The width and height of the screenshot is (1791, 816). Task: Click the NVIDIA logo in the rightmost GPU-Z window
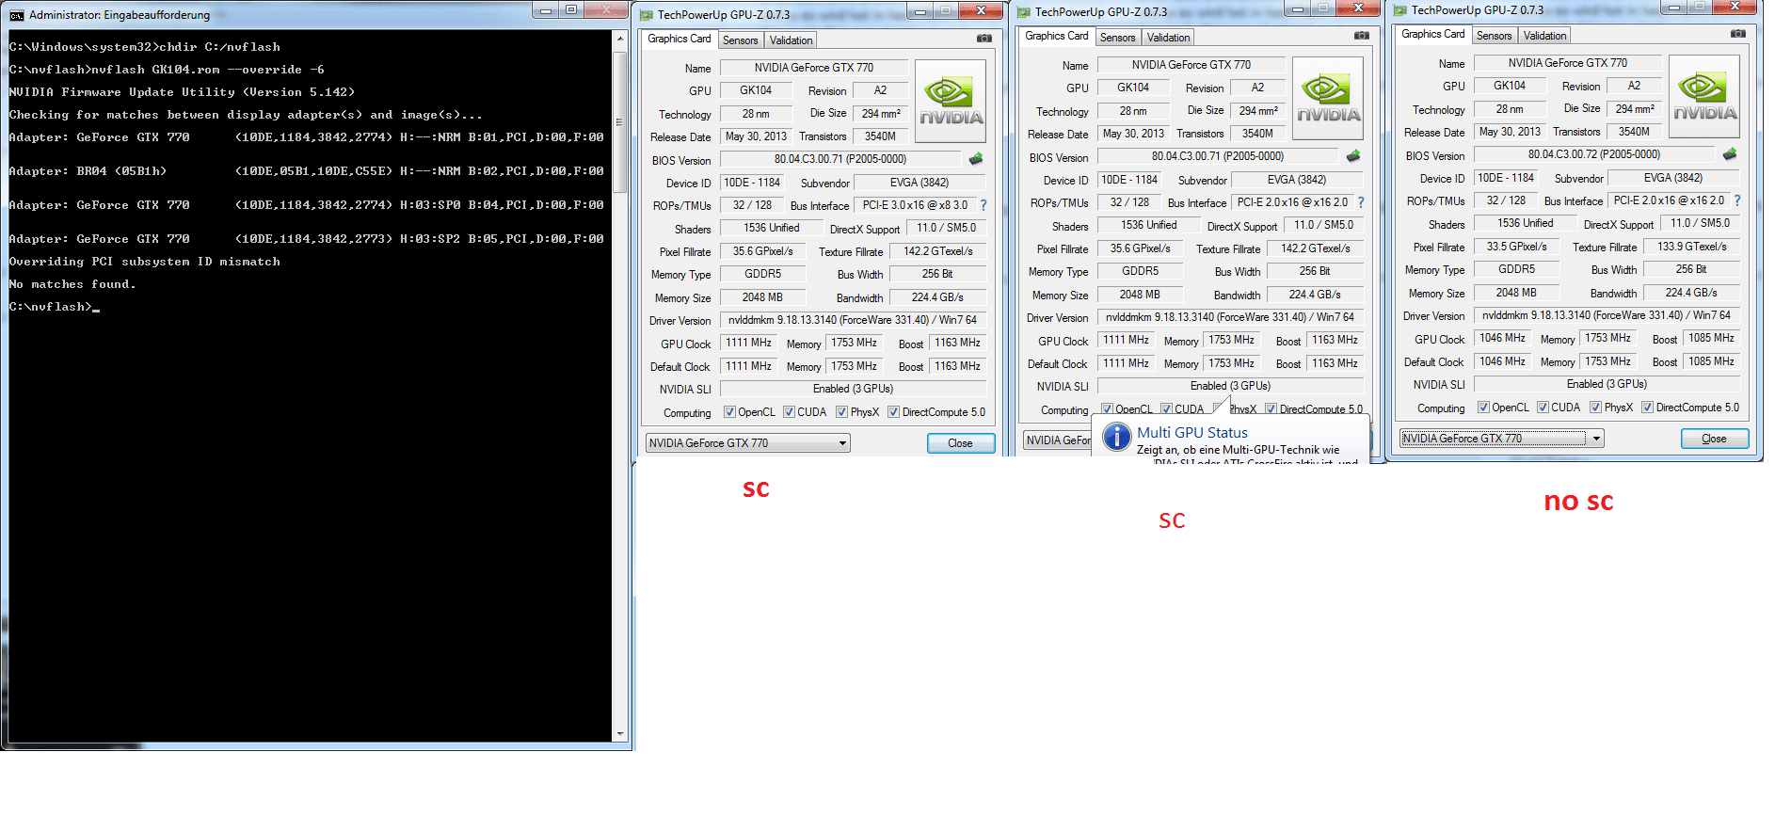click(x=1704, y=97)
